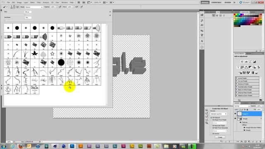Open the Layer menu
The width and height of the screenshot is (265, 149).
pyautogui.click(x=26, y=2)
